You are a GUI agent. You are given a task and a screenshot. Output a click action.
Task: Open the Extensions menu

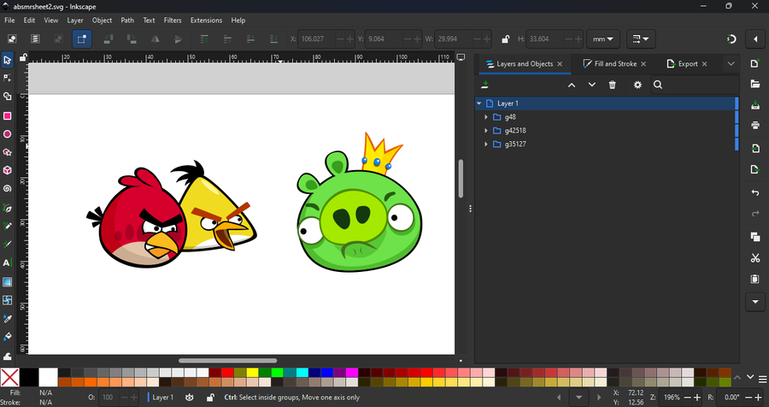click(x=206, y=21)
